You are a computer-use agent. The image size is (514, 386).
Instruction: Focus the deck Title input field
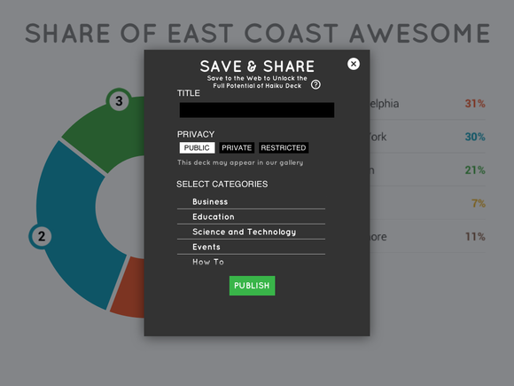tap(257, 110)
